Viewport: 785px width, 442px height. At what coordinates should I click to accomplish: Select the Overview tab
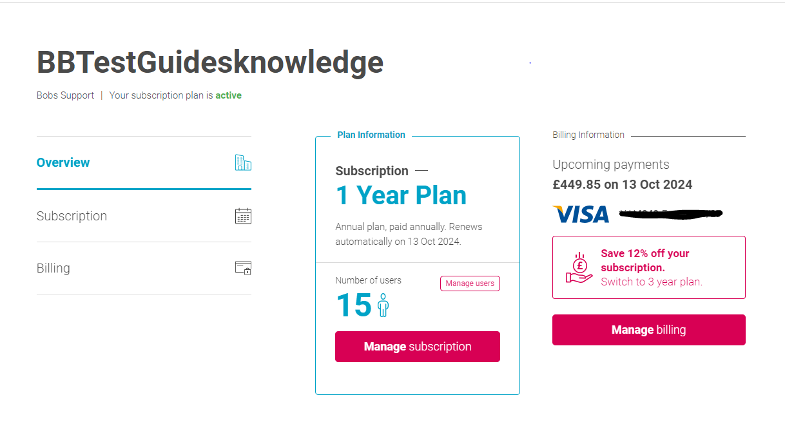click(63, 163)
